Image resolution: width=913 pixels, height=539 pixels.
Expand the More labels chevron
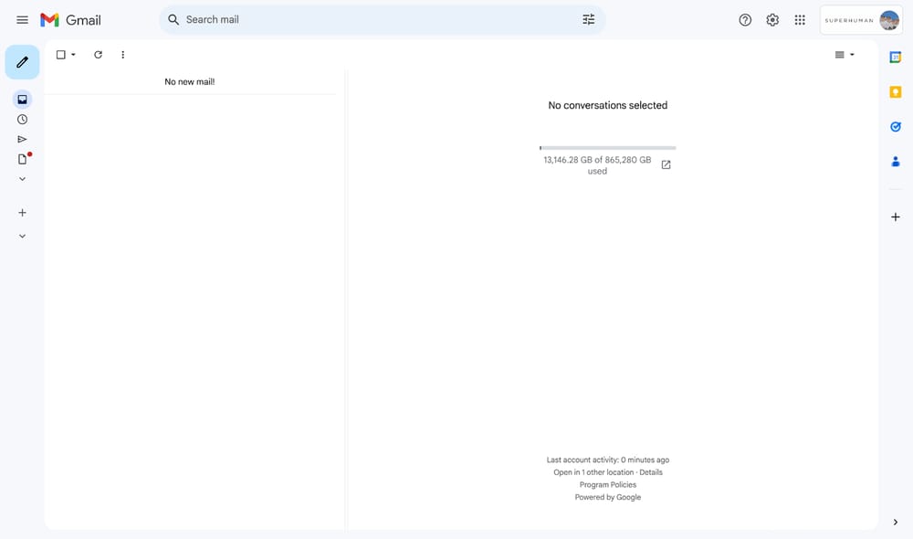pyautogui.click(x=22, y=179)
